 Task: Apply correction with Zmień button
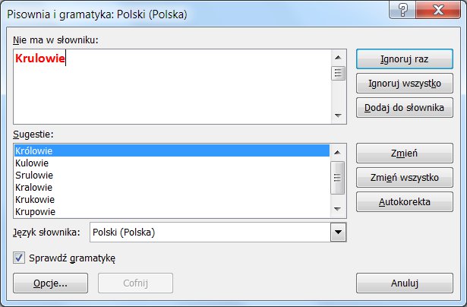coord(405,153)
